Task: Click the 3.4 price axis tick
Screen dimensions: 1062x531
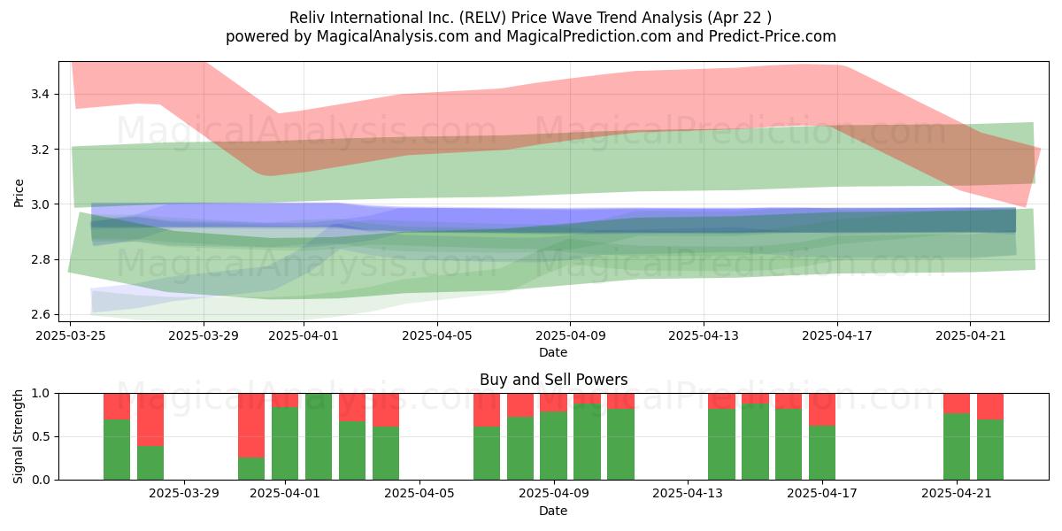Action: tap(42, 94)
